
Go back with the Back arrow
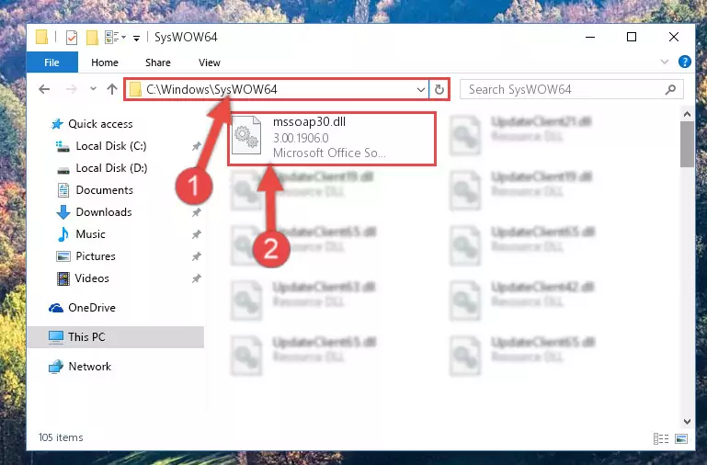(44, 89)
